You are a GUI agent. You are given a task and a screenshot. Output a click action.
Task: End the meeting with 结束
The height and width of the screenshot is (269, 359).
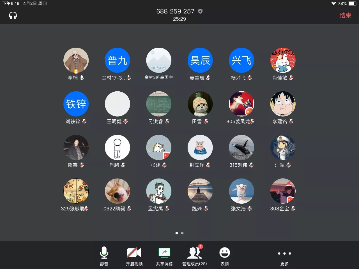pos(345,15)
